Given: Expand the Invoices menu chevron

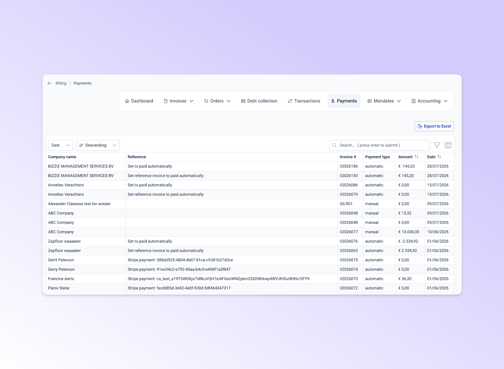Looking at the screenshot, I should 192,101.
